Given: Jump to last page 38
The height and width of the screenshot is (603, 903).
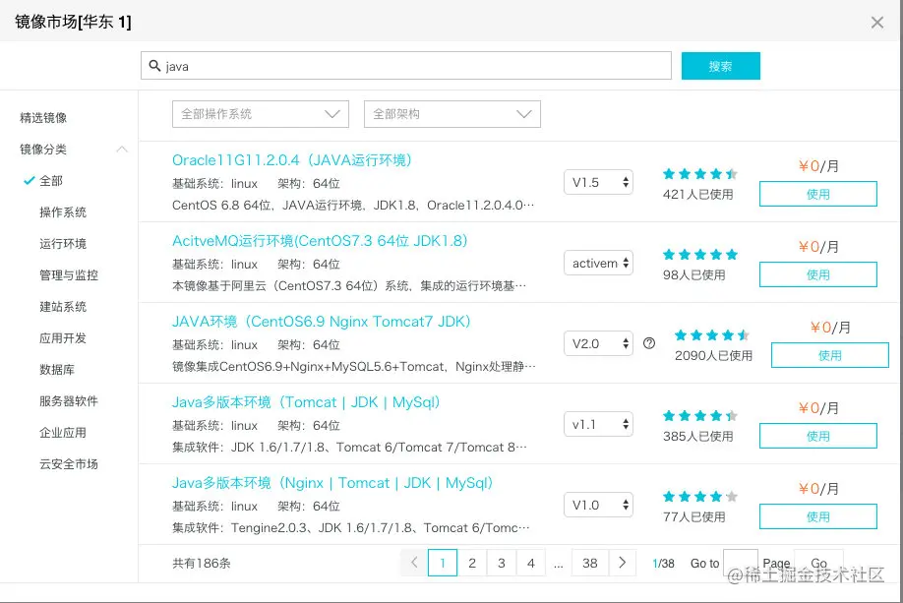Looking at the screenshot, I should coord(590,563).
